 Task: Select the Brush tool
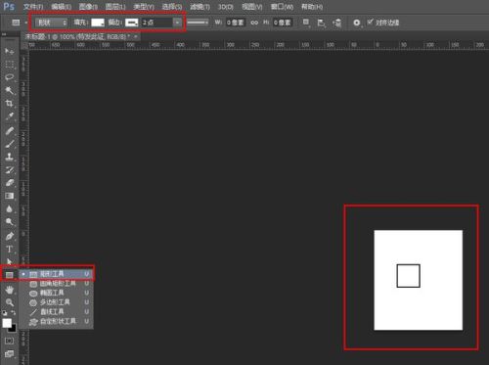click(9, 144)
